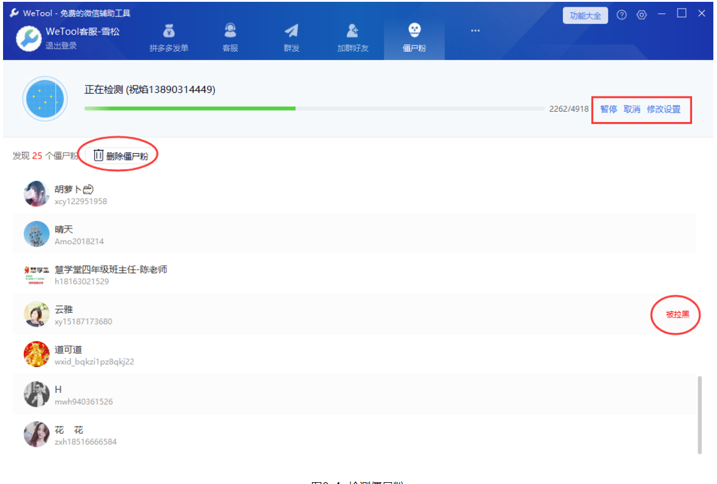Screen dimensions: 717x484
Task: Click the 被拉黑 status label
Action: pos(677,315)
